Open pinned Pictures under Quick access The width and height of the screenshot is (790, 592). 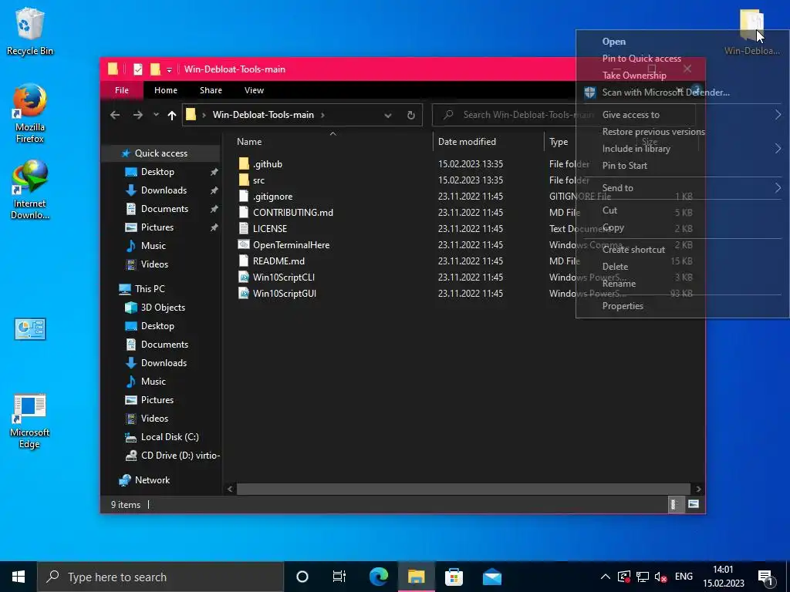(x=157, y=227)
